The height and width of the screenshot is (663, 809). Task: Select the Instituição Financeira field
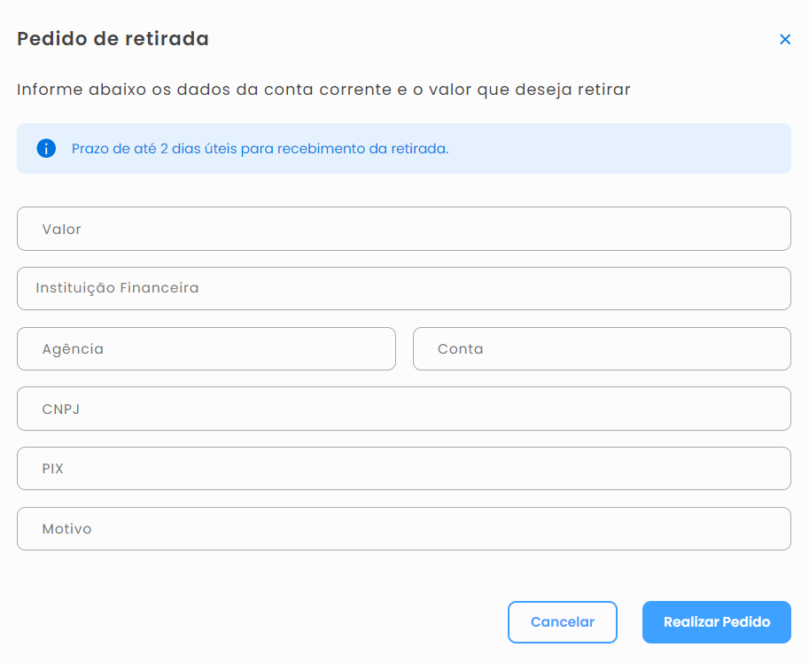click(403, 288)
